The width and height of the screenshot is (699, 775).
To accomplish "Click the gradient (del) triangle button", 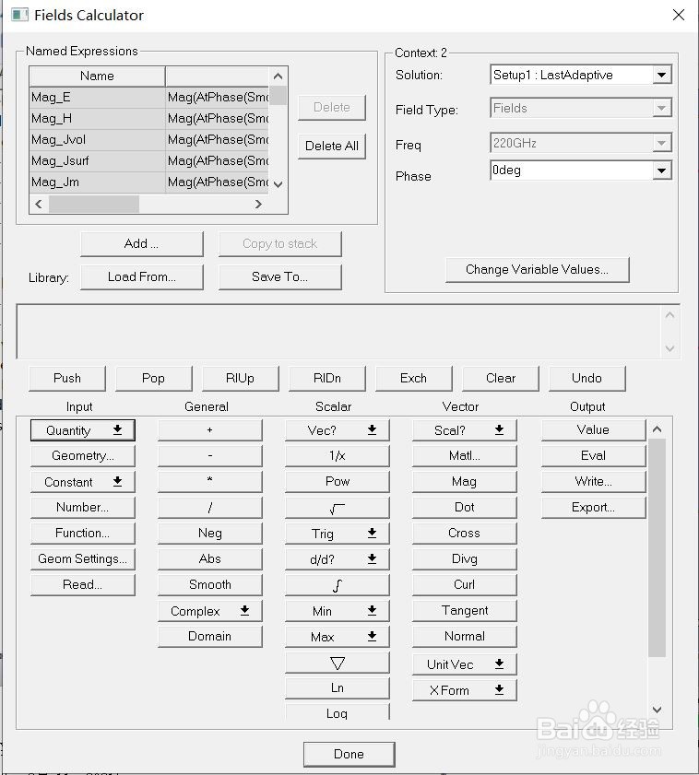I will click(x=337, y=663).
